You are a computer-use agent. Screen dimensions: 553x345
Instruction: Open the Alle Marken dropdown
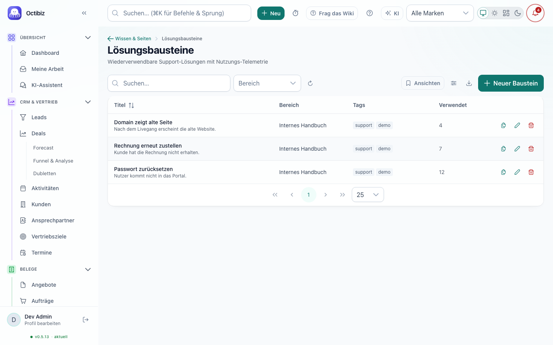(440, 13)
